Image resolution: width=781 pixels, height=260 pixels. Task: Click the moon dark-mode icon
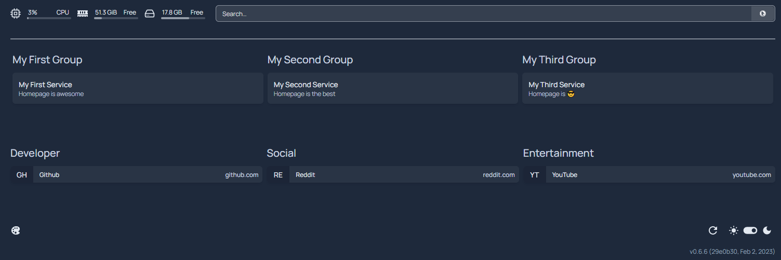click(767, 230)
